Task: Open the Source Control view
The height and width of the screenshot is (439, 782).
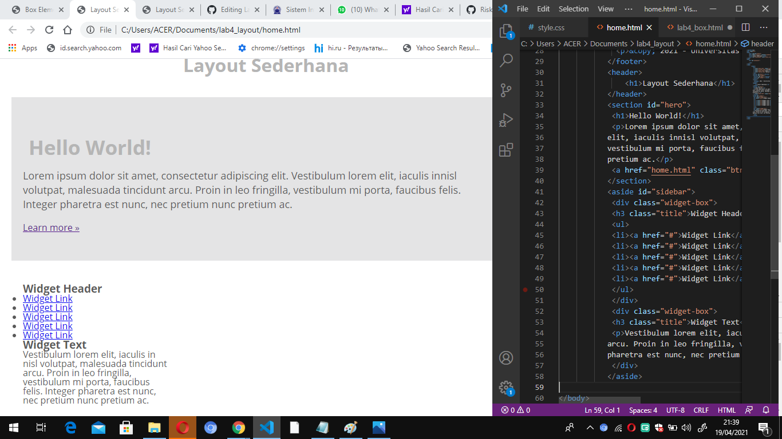Action: coord(506,90)
